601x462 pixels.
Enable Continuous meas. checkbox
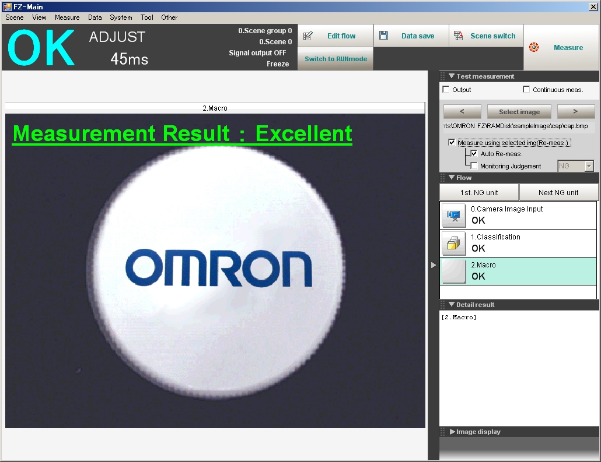pos(526,89)
